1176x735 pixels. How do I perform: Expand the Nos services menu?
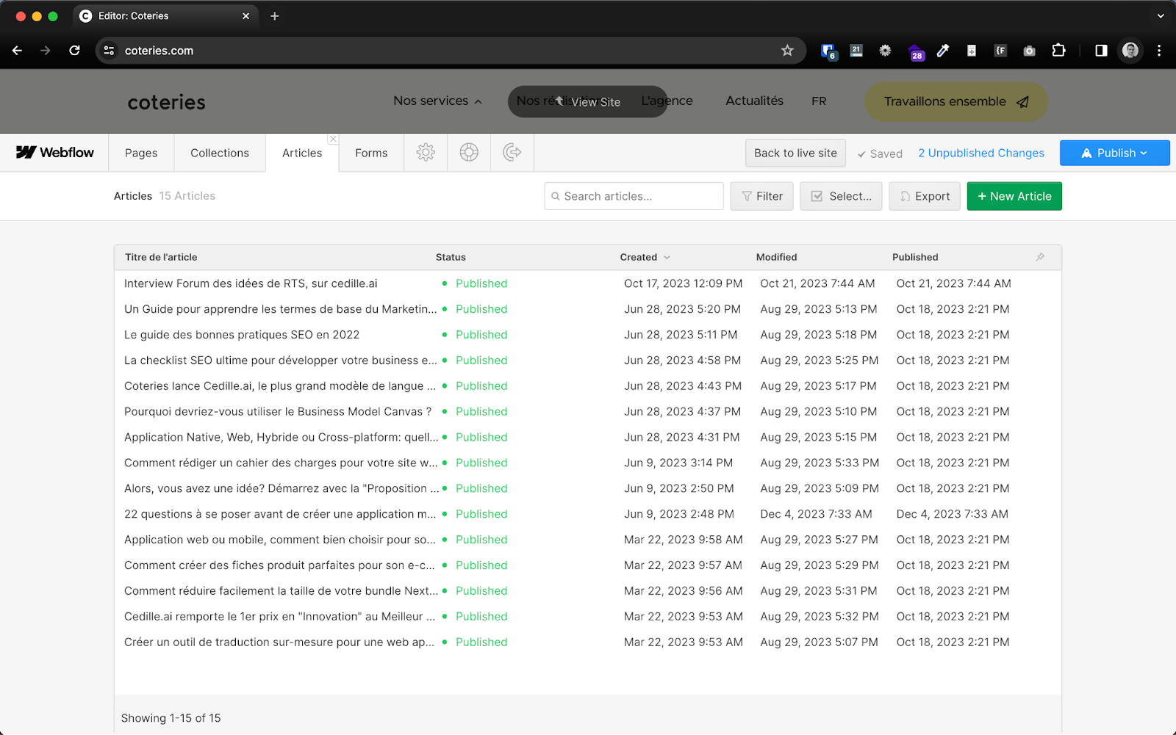pyautogui.click(x=437, y=101)
